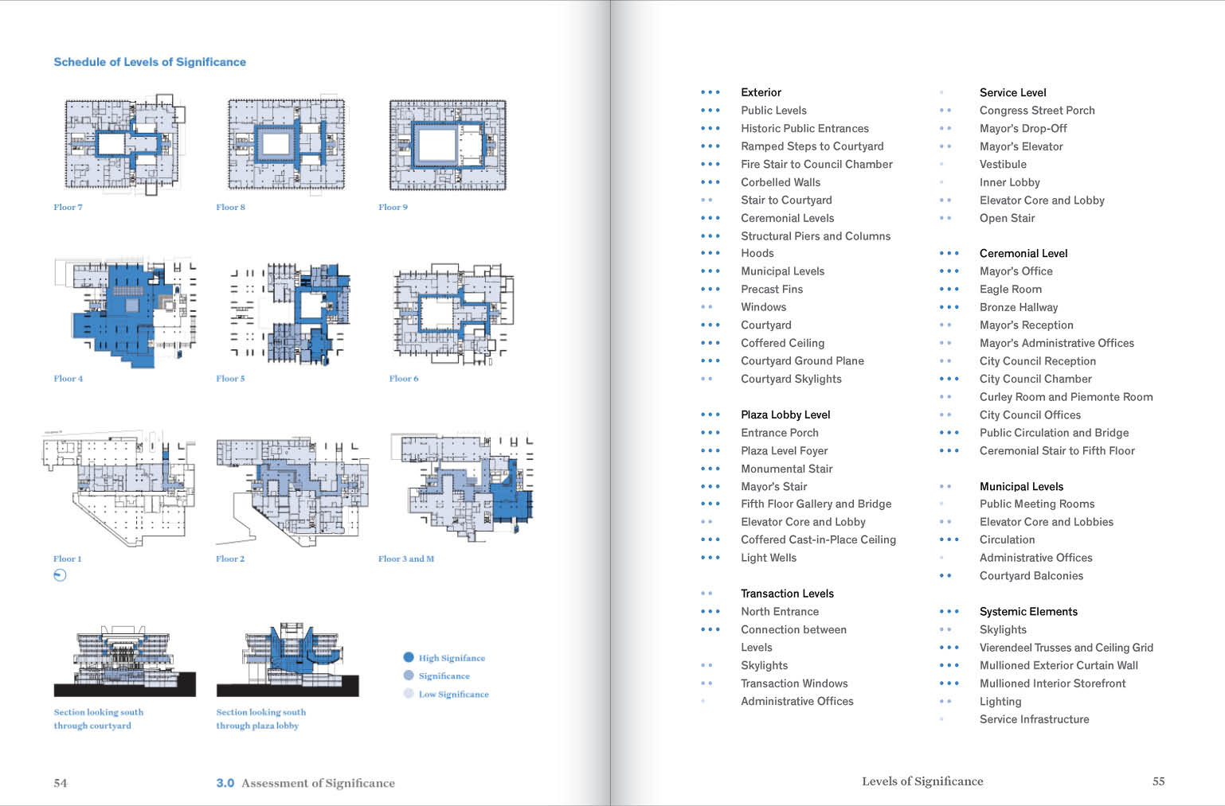Click the two-dot rating beside Stair to Courtyard

pos(706,201)
